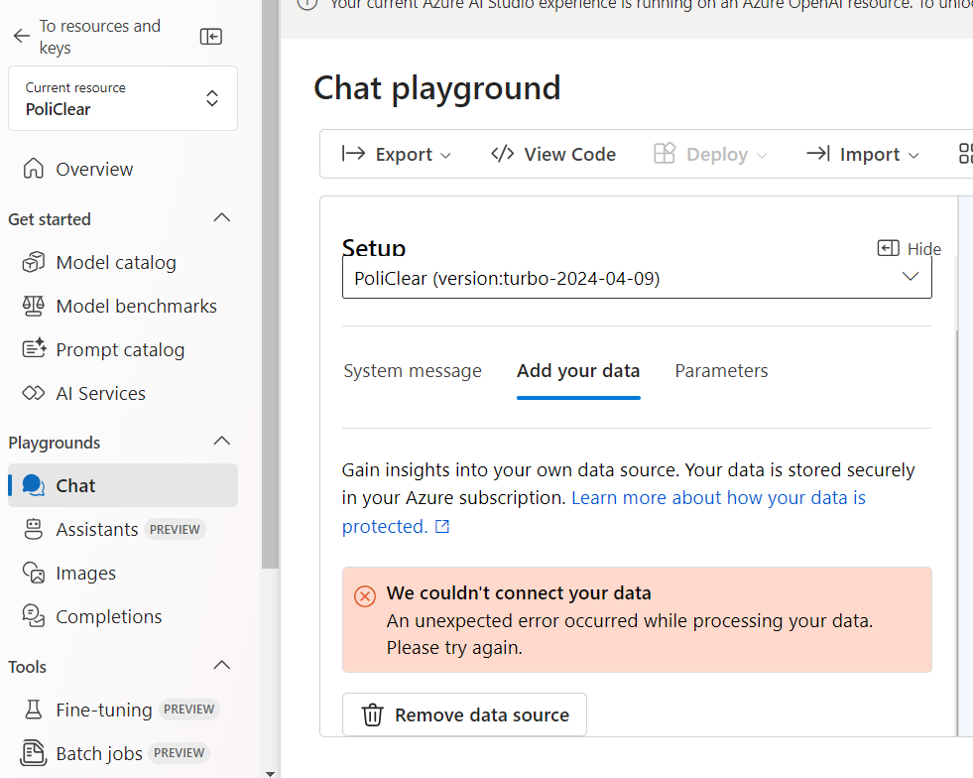This screenshot has width=973, height=778.
Task: Hide the Setup panel
Action: 910,248
